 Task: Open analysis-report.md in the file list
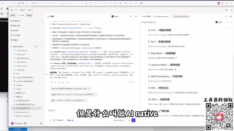[23, 112]
